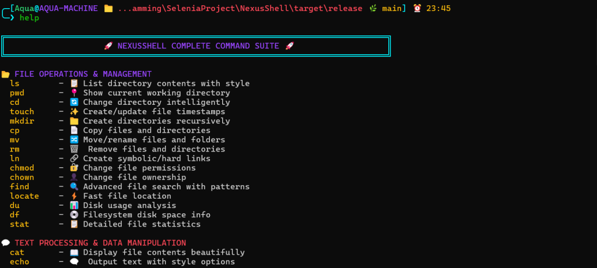Click the chain link icon for ln
This screenshot has height=268, width=597.
(x=74, y=158)
